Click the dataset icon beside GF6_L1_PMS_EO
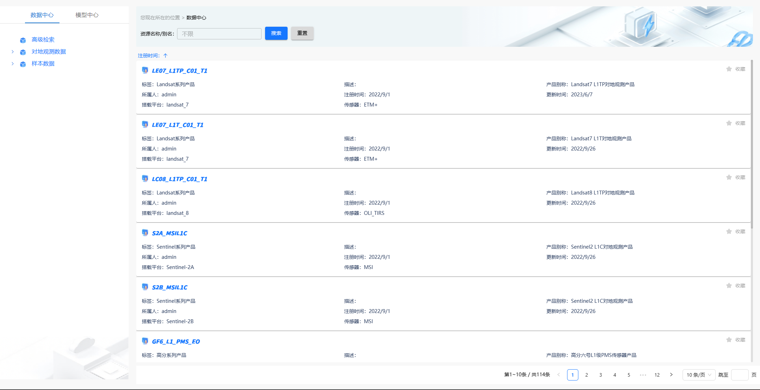This screenshot has height=390, width=760. 145,341
